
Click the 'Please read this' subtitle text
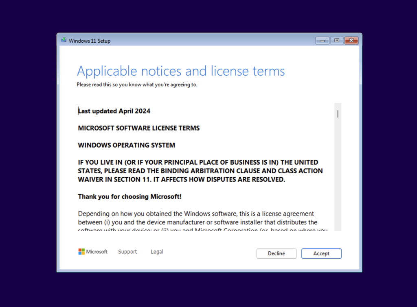pos(137,85)
